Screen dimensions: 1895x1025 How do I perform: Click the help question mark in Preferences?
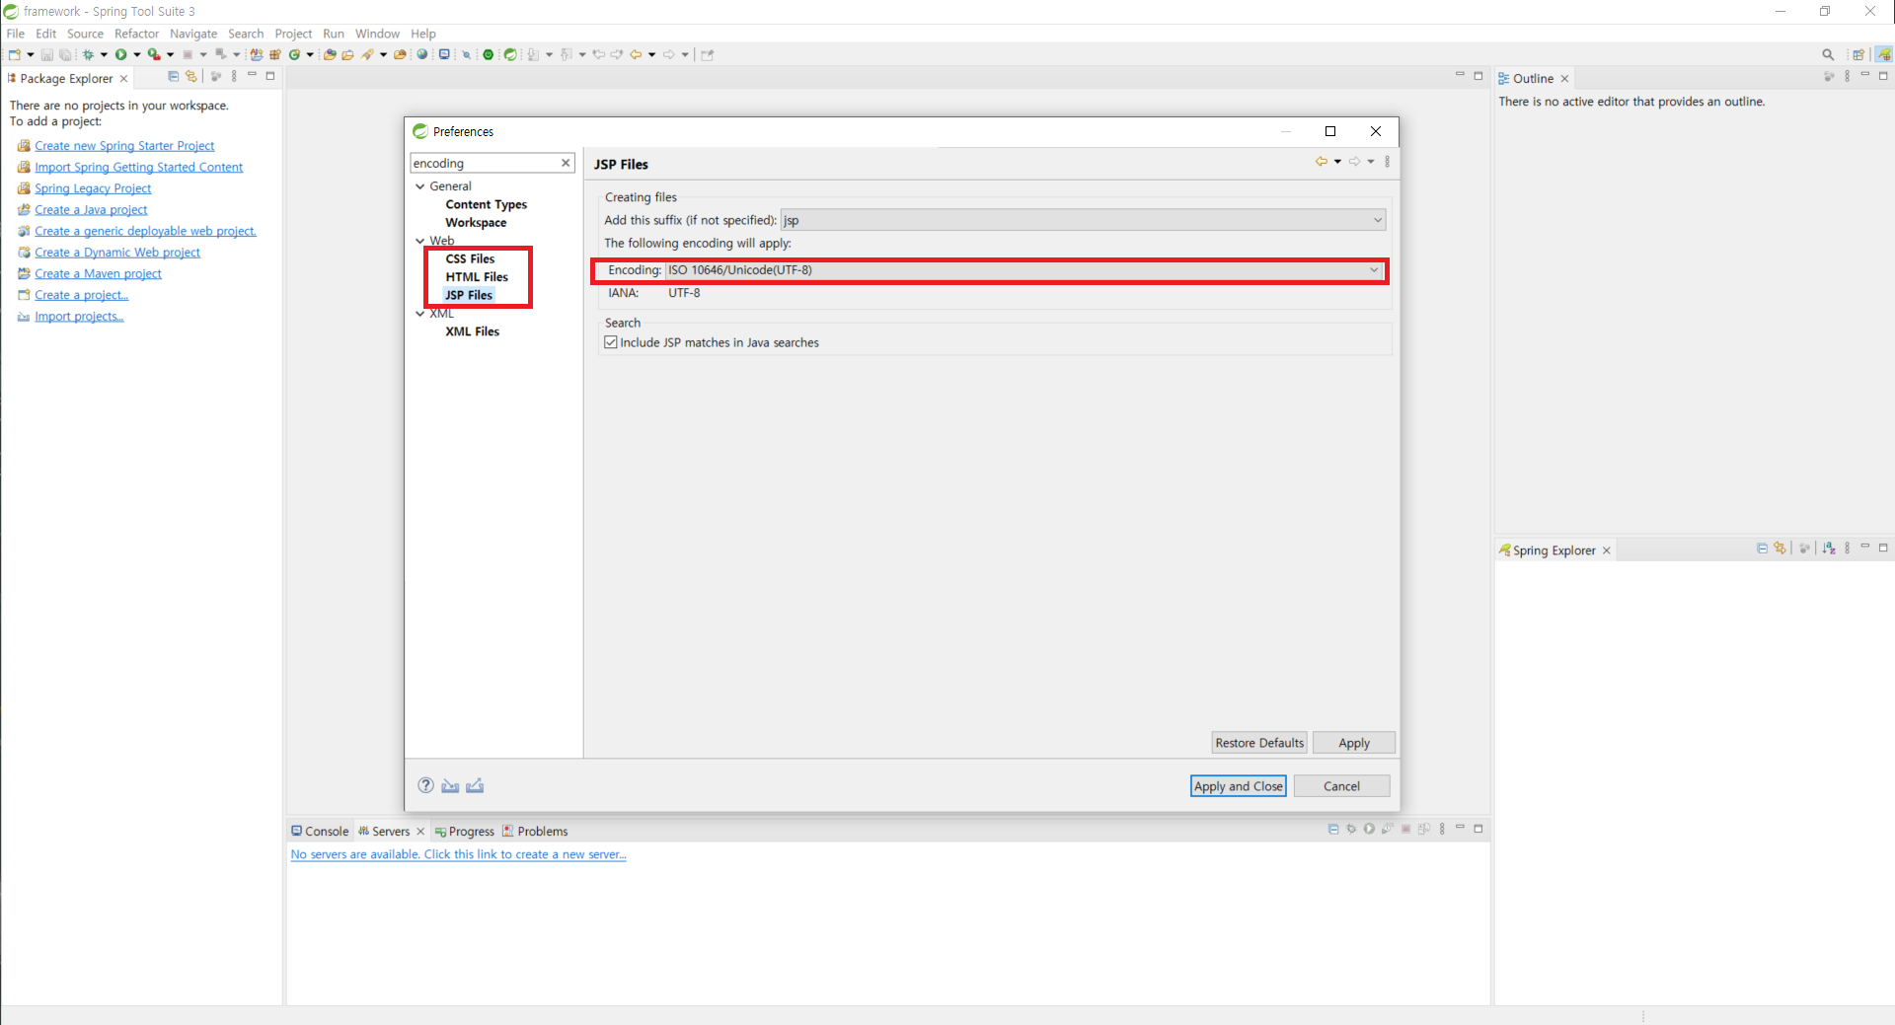coord(425,785)
